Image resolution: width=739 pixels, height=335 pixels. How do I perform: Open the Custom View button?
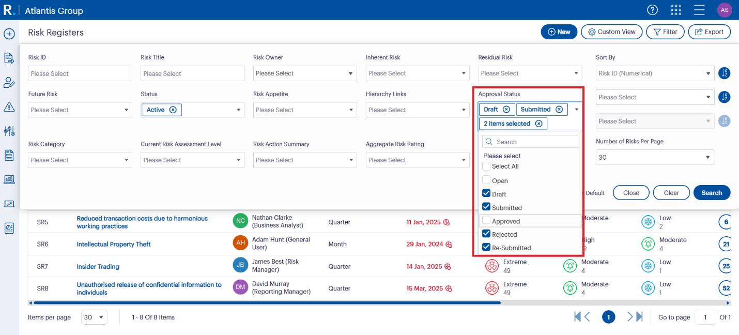pos(612,32)
